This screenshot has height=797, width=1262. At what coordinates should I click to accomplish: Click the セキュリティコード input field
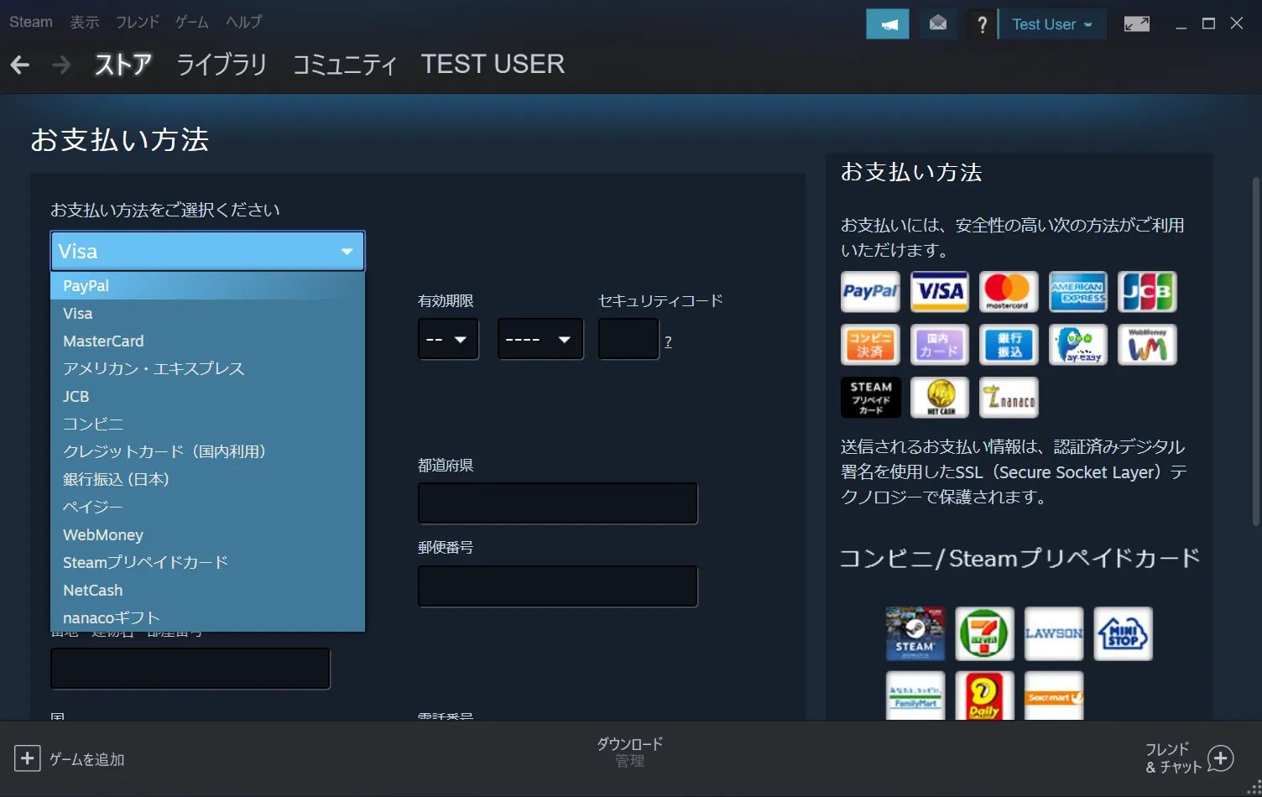point(628,339)
